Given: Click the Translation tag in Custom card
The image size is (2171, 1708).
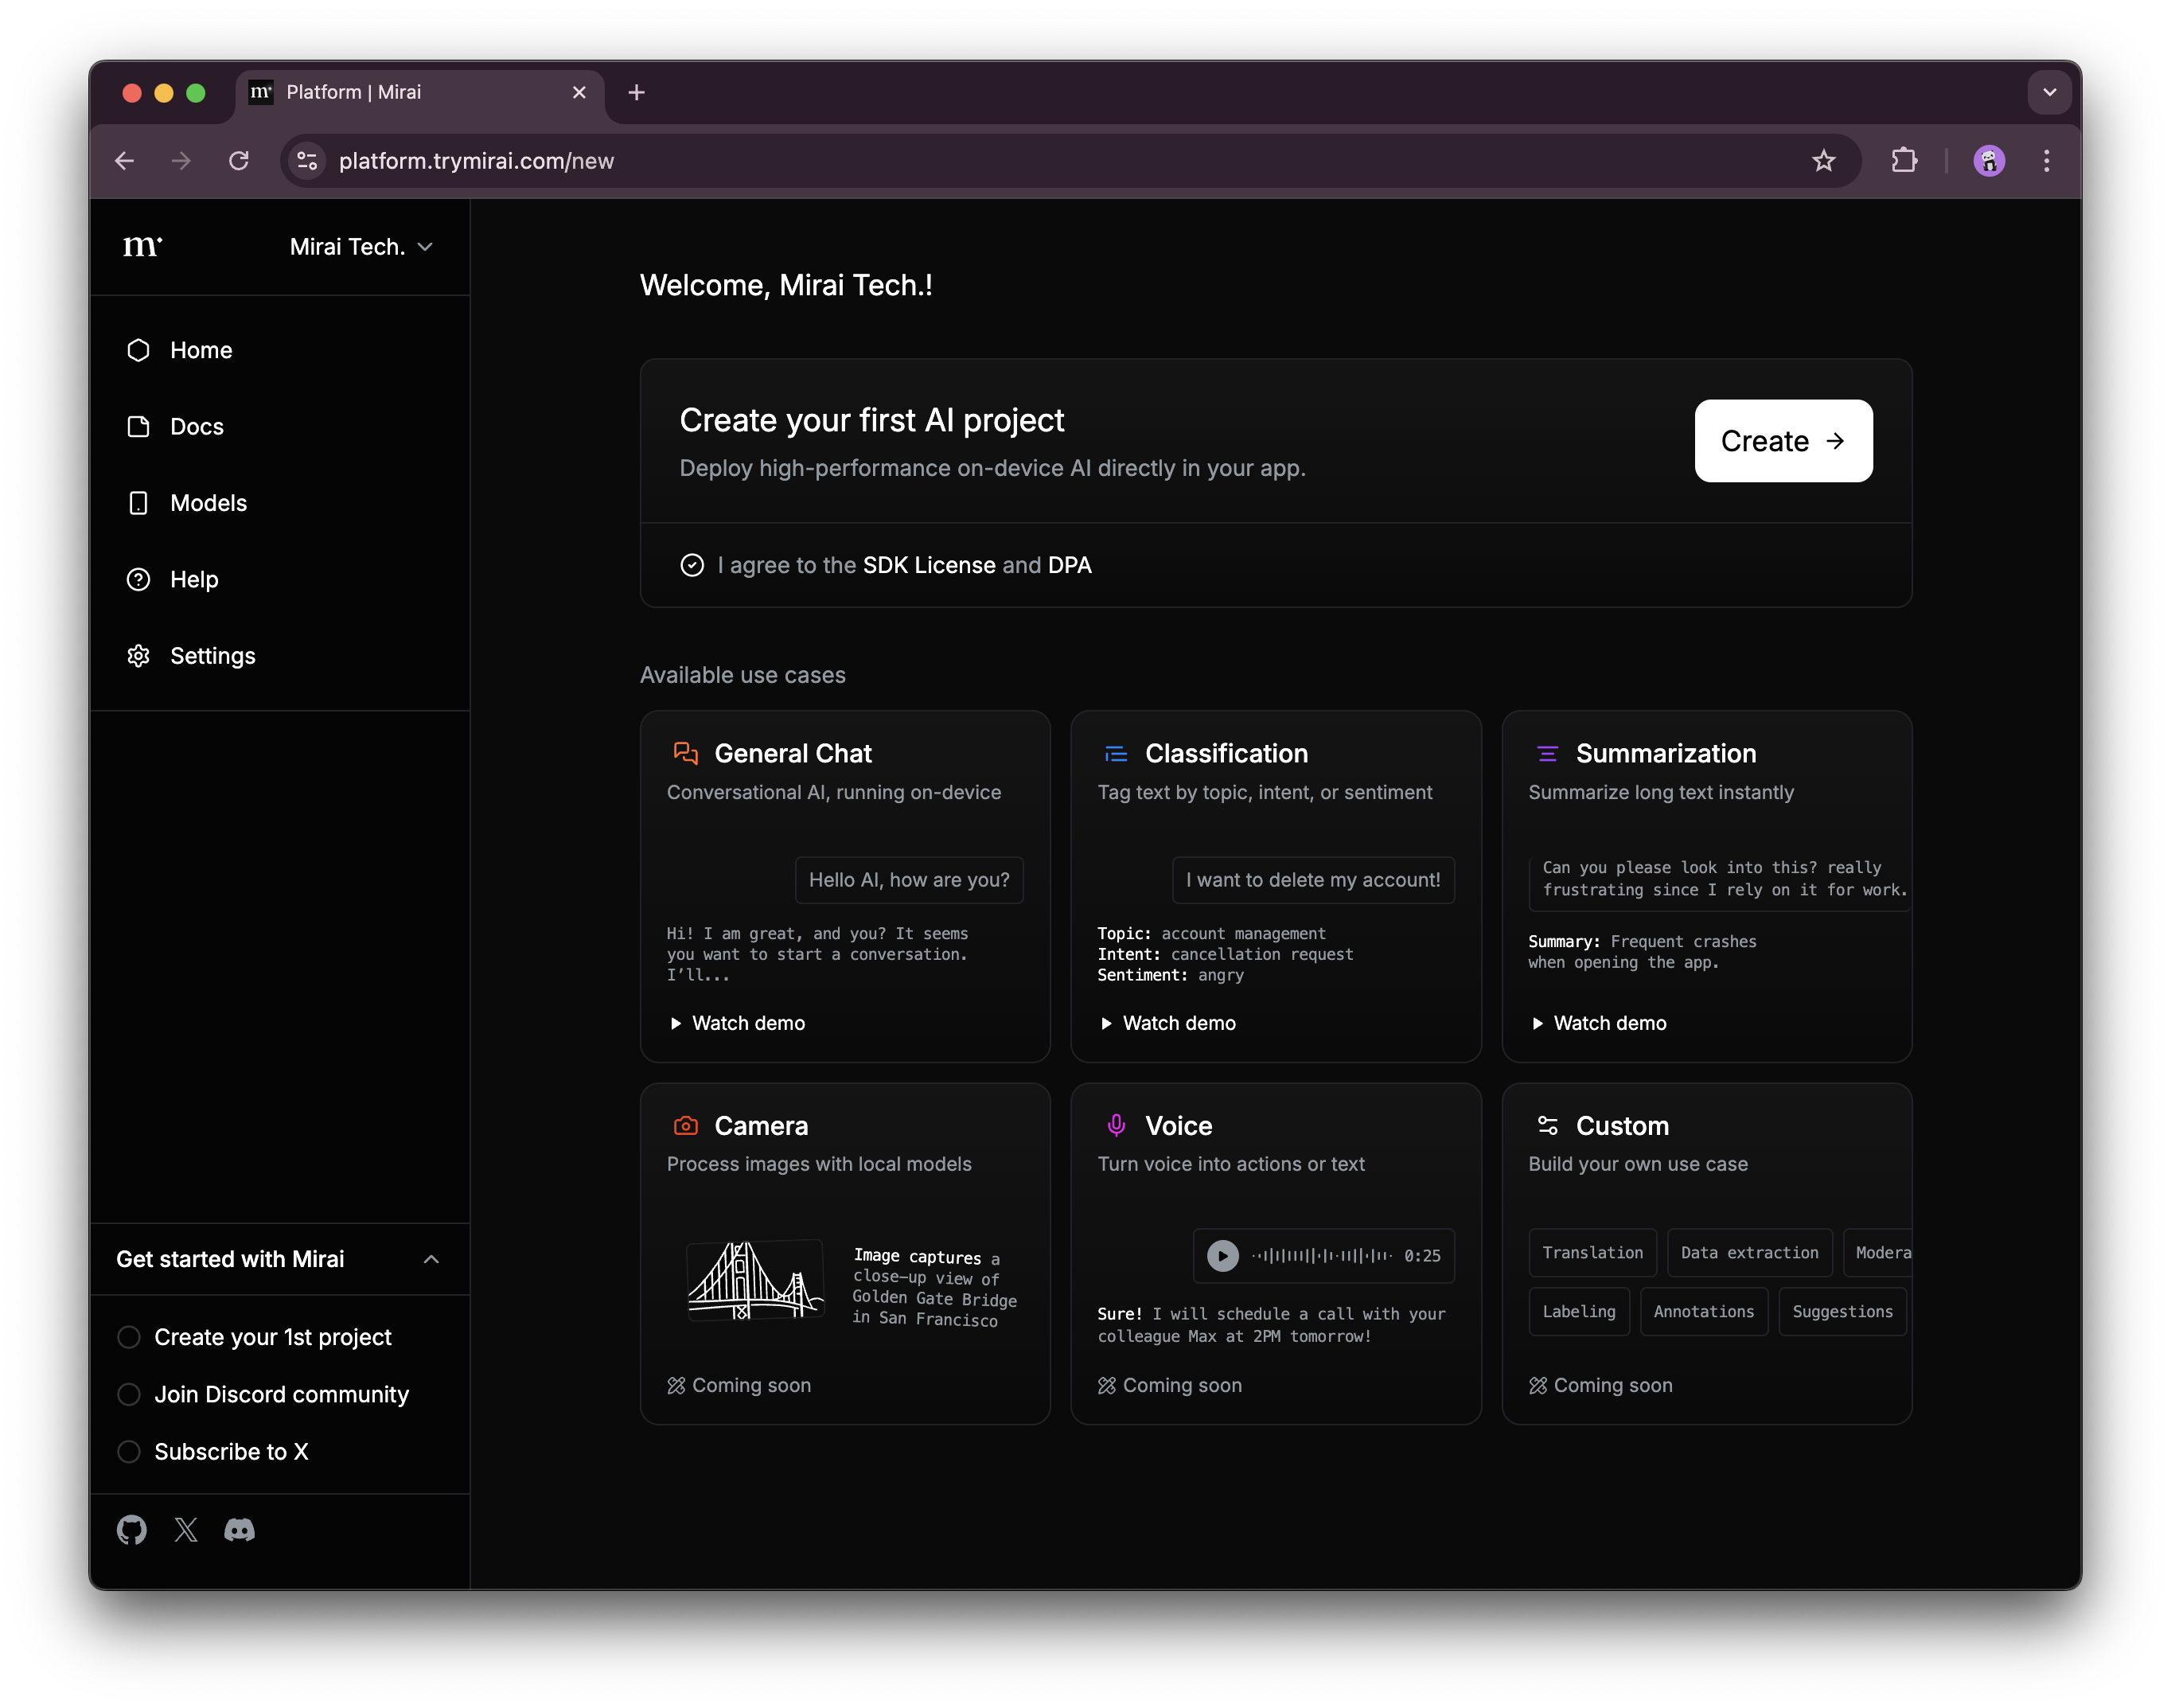Looking at the screenshot, I should [1592, 1253].
